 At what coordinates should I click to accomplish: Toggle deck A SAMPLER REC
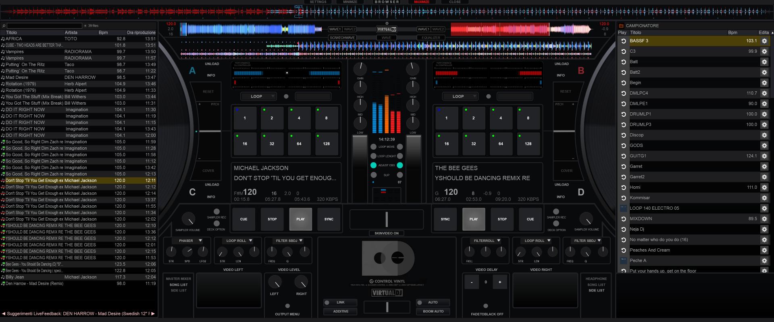pos(216,212)
